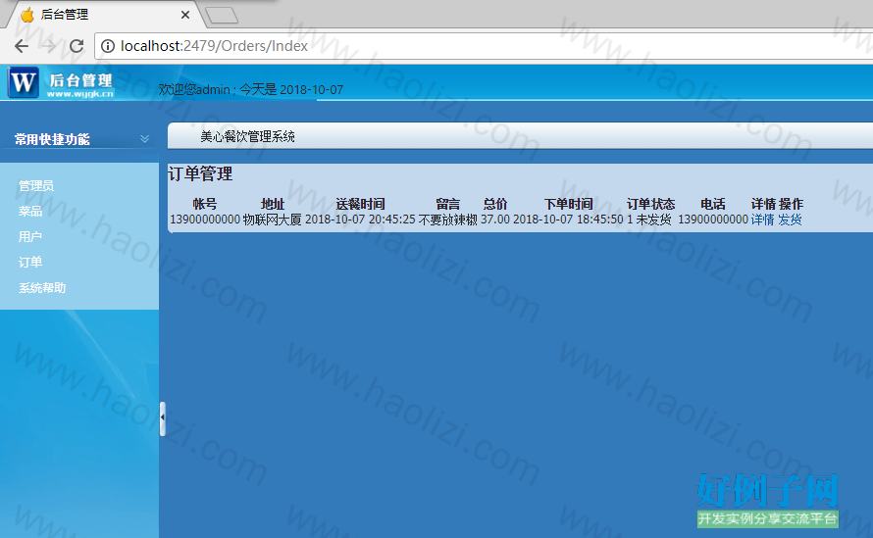This screenshot has width=873, height=538.
Task: Click the W 后台管理 logo
Action: tap(61, 83)
